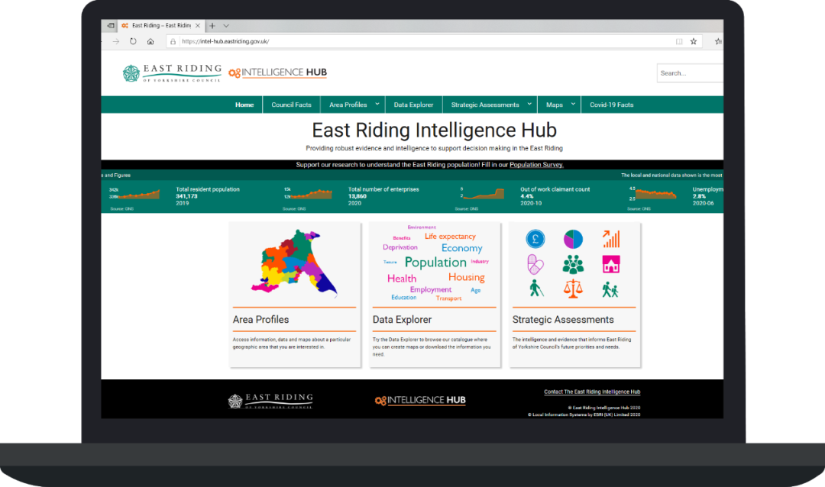Click the word Housing in word cloud
This screenshot has width=825, height=487.
click(x=466, y=277)
